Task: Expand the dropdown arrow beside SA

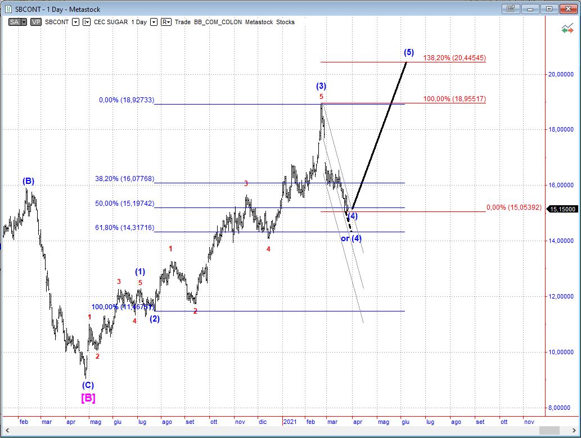Action: (x=24, y=22)
